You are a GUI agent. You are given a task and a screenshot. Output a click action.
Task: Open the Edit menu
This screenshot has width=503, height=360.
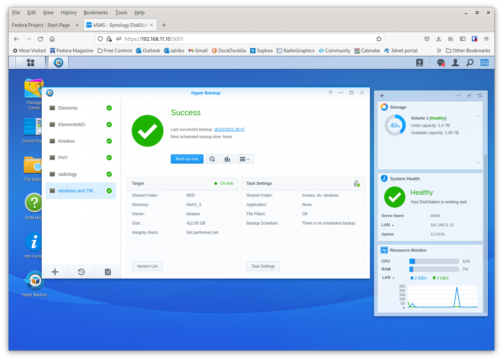click(32, 13)
